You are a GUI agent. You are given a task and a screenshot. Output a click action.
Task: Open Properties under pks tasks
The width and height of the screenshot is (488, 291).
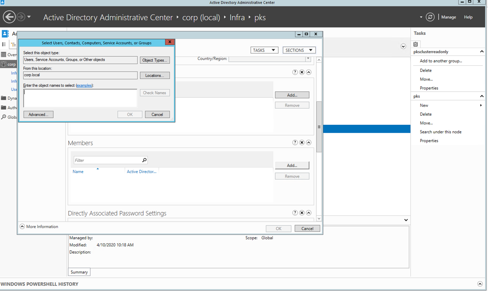point(429,141)
